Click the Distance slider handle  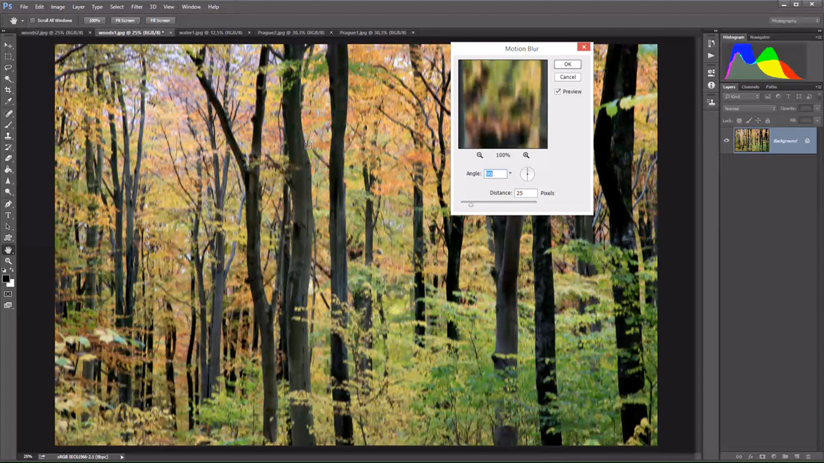pos(471,204)
